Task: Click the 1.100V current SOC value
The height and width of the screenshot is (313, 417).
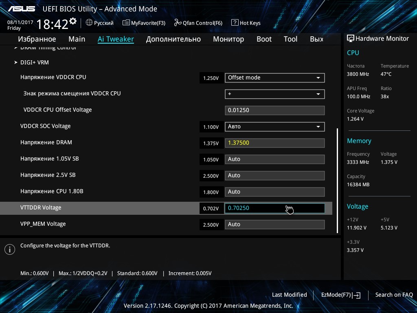Action: pos(211,127)
